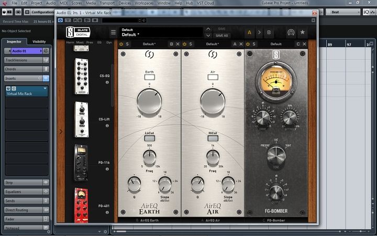
Task: Select previous preset with up chevron
Action: [x=208, y=29]
